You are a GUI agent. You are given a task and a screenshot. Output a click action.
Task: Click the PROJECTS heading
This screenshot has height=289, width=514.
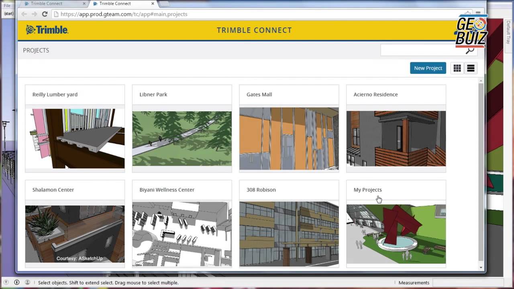(36, 50)
